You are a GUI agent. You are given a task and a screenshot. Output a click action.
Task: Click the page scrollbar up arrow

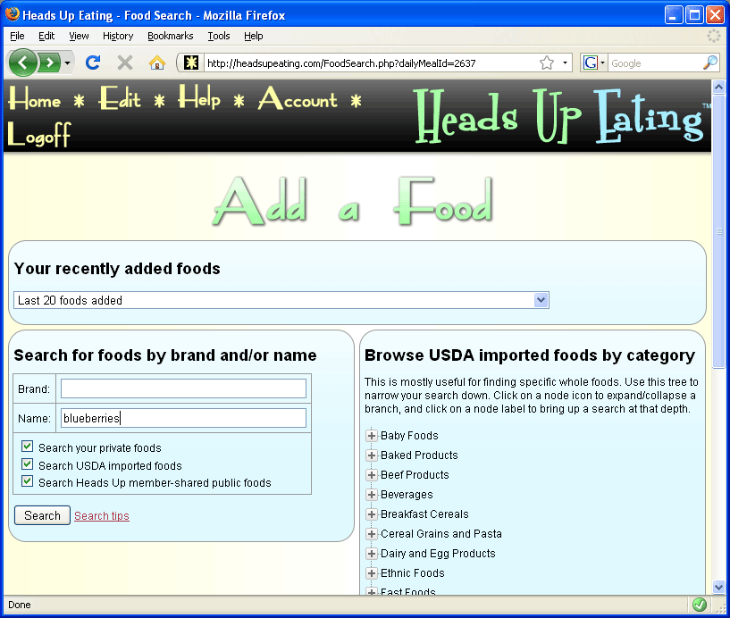click(x=718, y=87)
